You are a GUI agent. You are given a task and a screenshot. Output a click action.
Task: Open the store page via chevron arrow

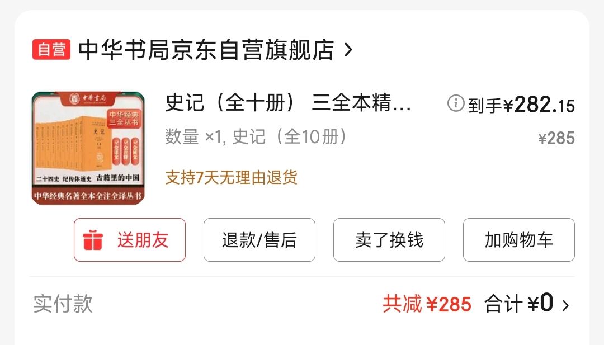point(348,50)
